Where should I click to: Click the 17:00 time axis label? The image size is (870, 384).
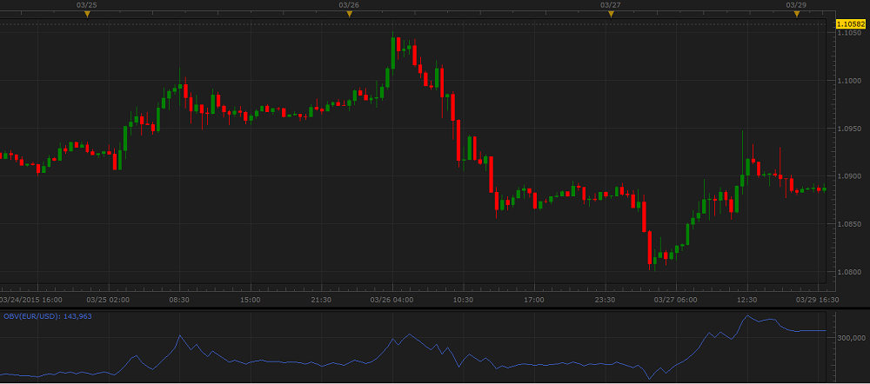pyautogui.click(x=534, y=300)
